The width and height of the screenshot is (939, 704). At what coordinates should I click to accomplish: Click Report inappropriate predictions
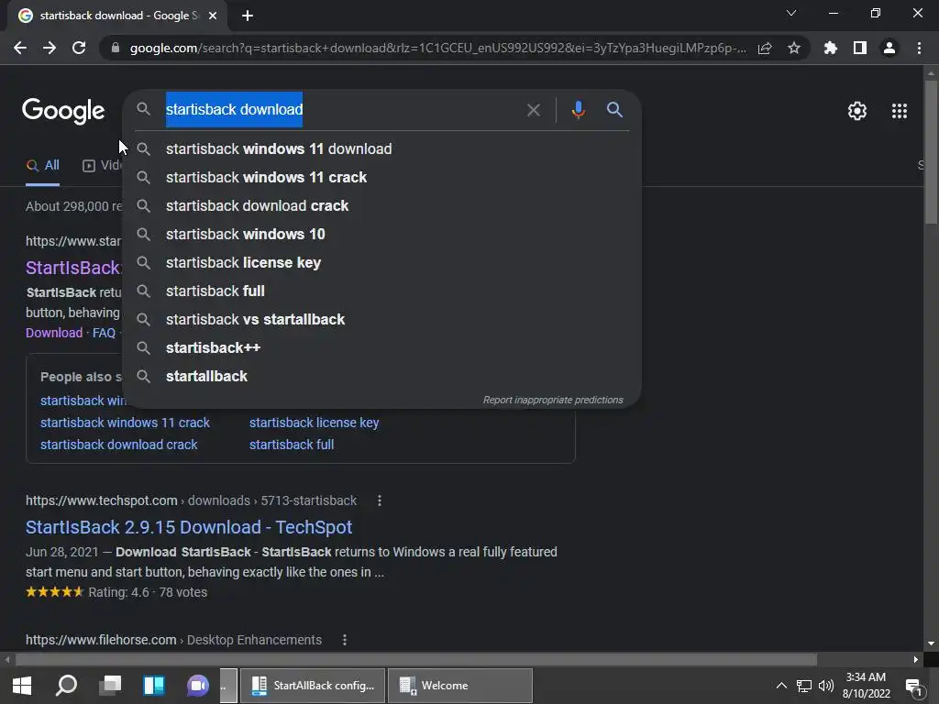pos(553,400)
